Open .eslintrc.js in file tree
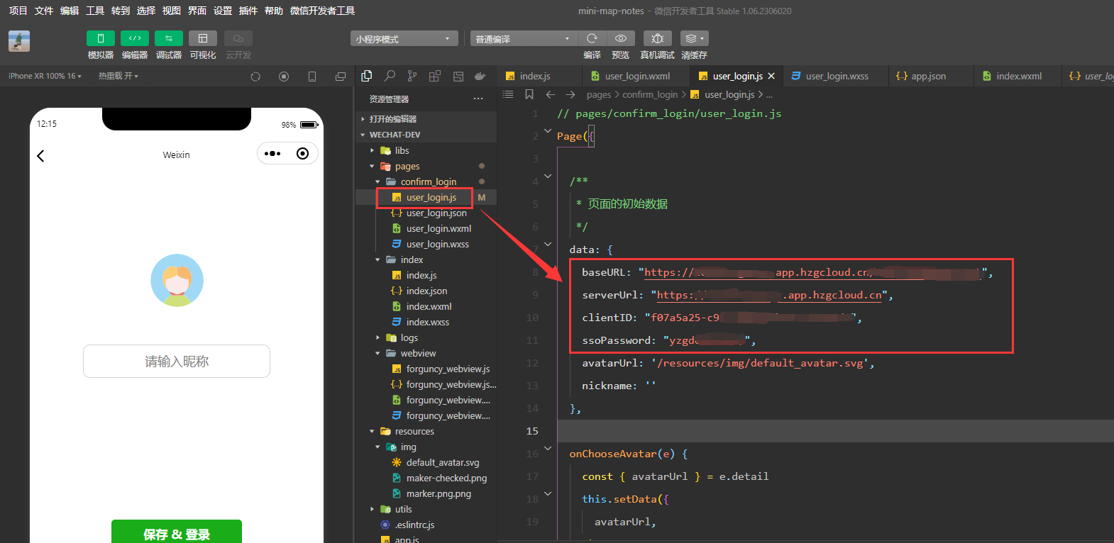The height and width of the screenshot is (543, 1114). [426, 525]
